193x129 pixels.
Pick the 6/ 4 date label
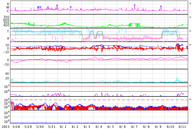tap(99, 127)
